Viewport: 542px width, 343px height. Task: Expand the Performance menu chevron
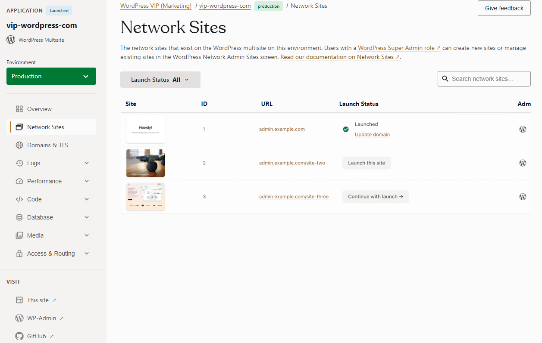click(x=87, y=181)
